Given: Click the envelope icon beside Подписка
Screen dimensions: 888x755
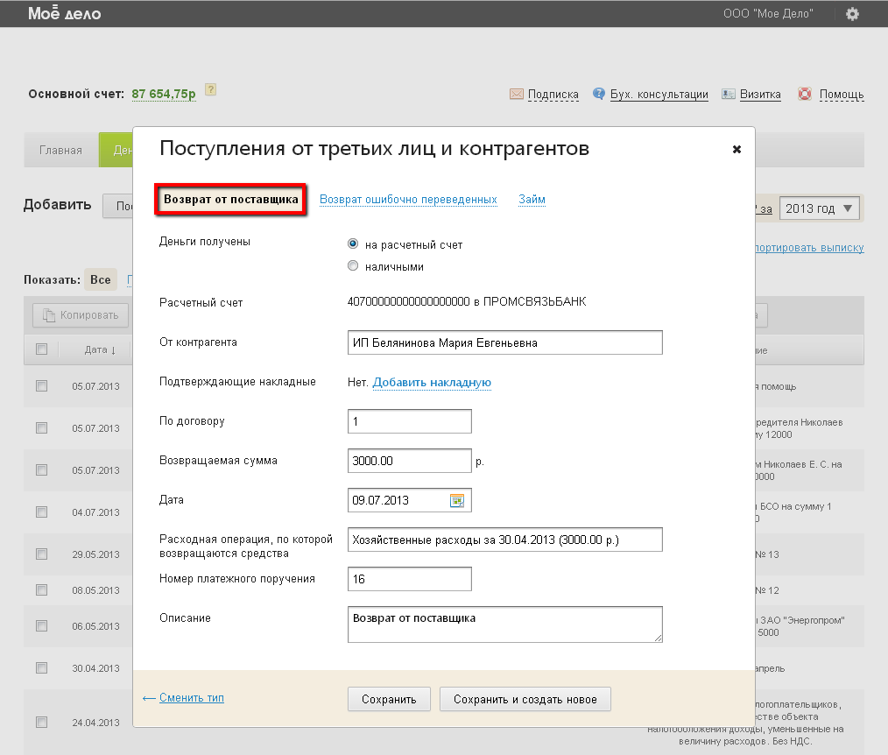Looking at the screenshot, I should pos(517,94).
